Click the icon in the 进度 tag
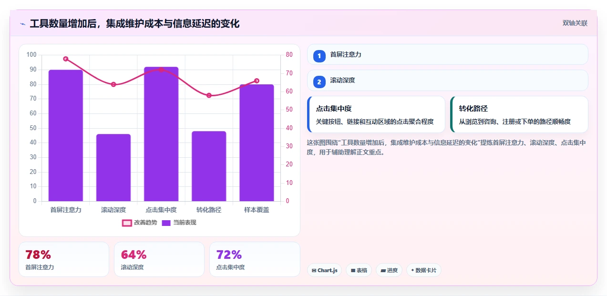Viewport: 607px width, 296px height. 383,270
